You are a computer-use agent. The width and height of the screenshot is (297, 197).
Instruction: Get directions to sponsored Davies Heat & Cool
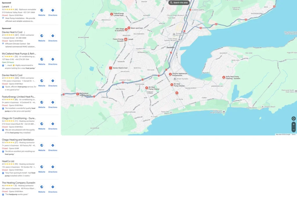(53, 36)
